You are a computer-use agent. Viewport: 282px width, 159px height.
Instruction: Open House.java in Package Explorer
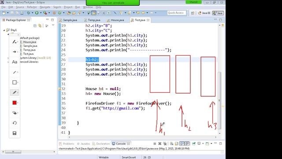click(30, 42)
